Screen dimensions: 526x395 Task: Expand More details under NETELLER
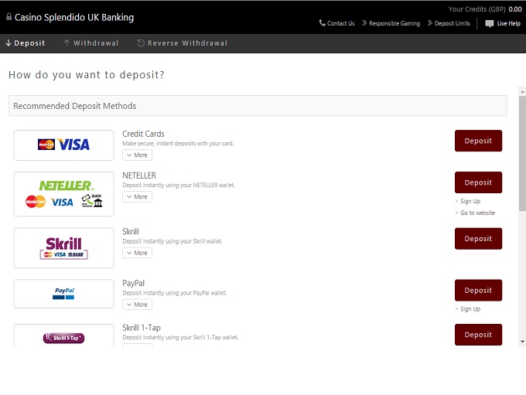pos(137,196)
